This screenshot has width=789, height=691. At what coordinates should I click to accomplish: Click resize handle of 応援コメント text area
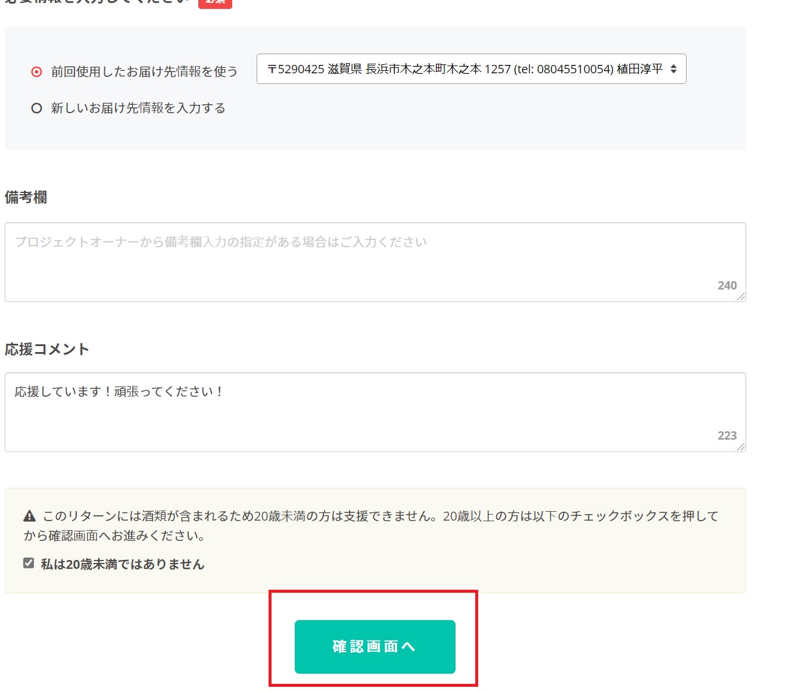coord(741,447)
